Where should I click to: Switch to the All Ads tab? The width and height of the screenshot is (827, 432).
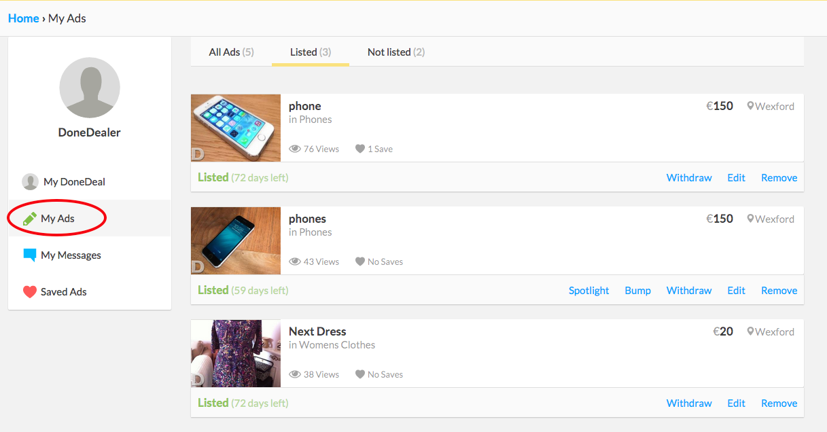[231, 52]
